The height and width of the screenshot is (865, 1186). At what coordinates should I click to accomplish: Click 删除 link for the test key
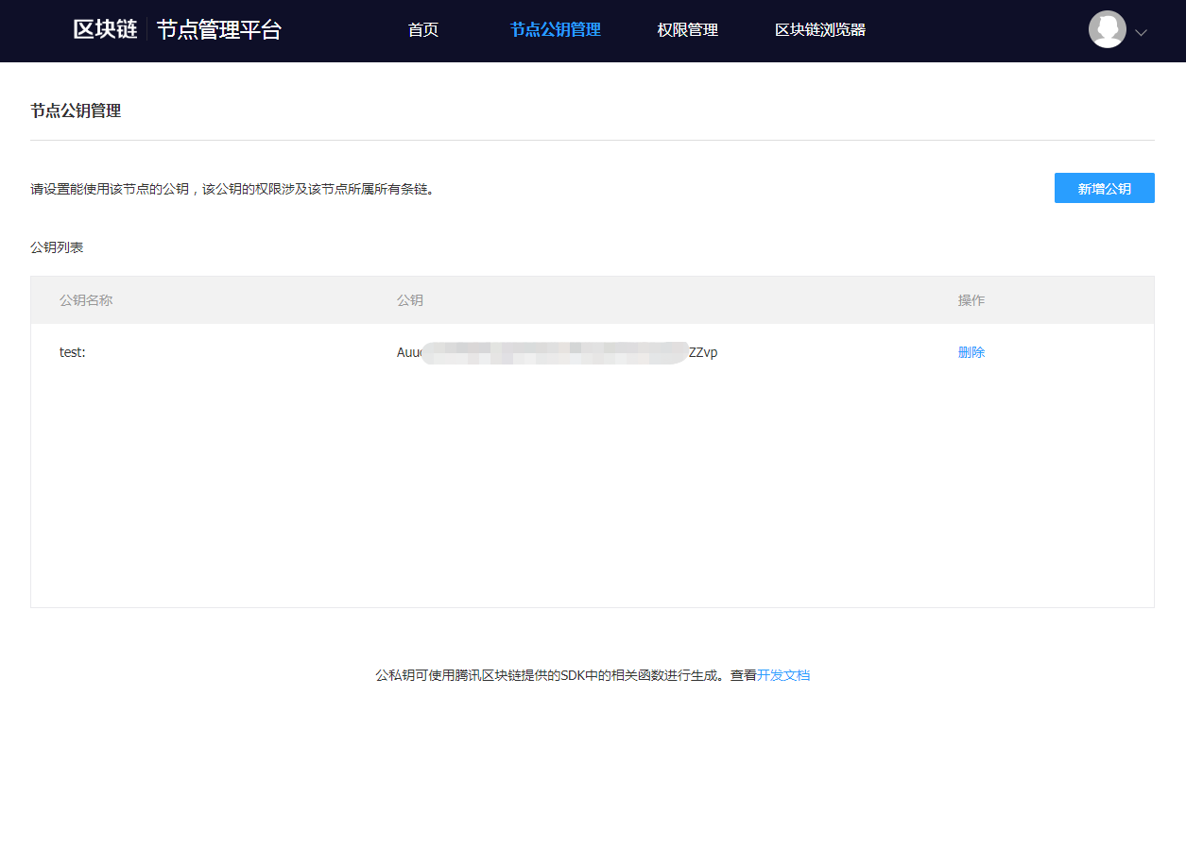tap(971, 352)
